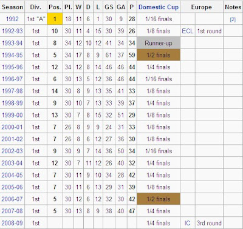Click the gray Runner-up cell
This screenshot has width=243, height=229.
point(159,43)
